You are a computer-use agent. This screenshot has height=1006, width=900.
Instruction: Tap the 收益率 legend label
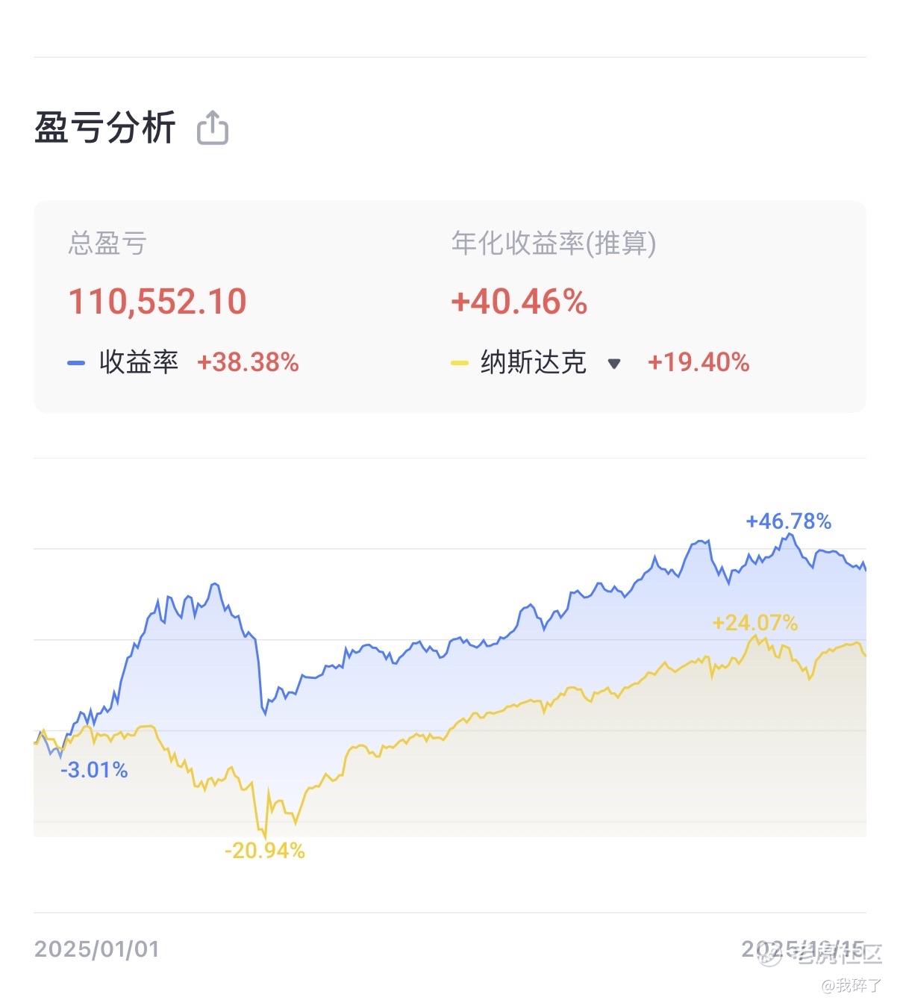point(139,363)
